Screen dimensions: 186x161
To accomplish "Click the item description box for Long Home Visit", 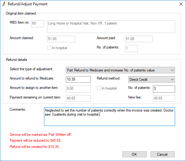I will coord(111,27).
